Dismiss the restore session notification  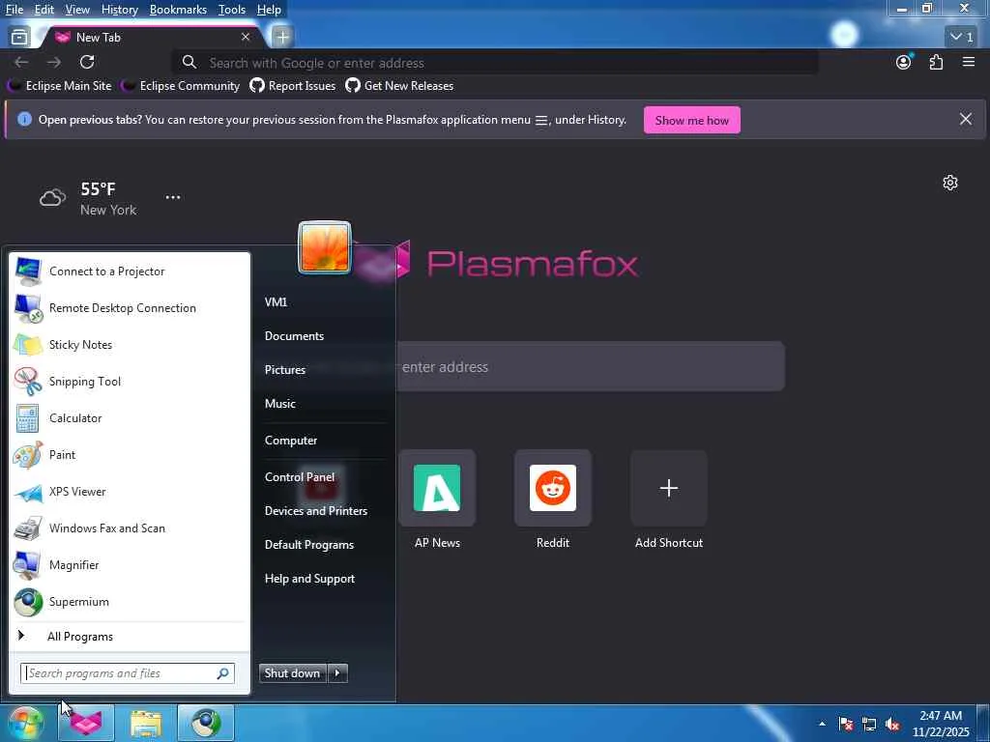pyautogui.click(x=966, y=119)
